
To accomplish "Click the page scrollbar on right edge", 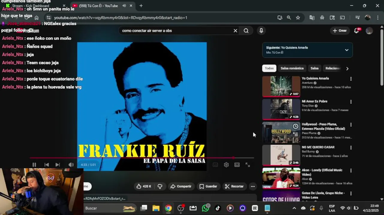I will coord(382,57).
